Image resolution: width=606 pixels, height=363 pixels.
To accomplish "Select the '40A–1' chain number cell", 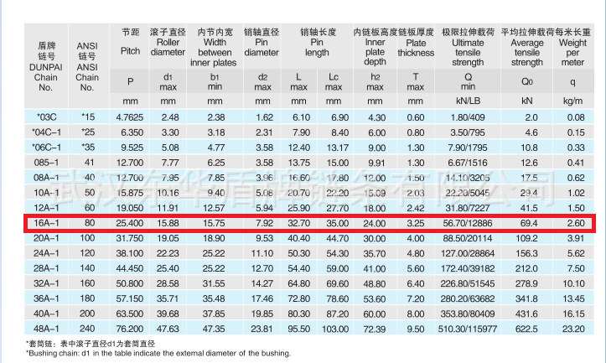I will (x=46, y=314).
